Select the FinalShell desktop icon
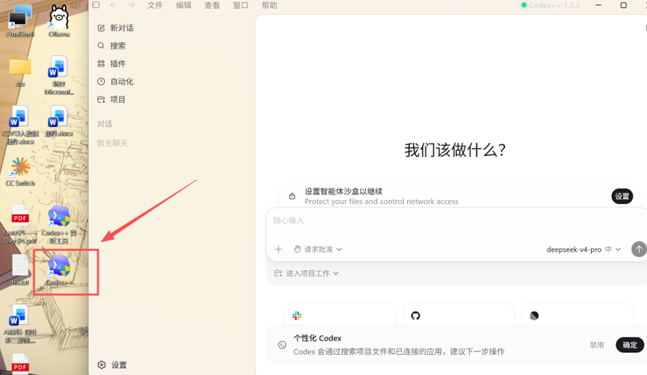The width and height of the screenshot is (647, 375). (19, 21)
